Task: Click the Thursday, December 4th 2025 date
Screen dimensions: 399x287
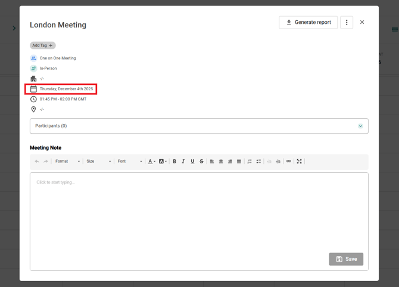Action: pyautogui.click(x=67, y=89)
